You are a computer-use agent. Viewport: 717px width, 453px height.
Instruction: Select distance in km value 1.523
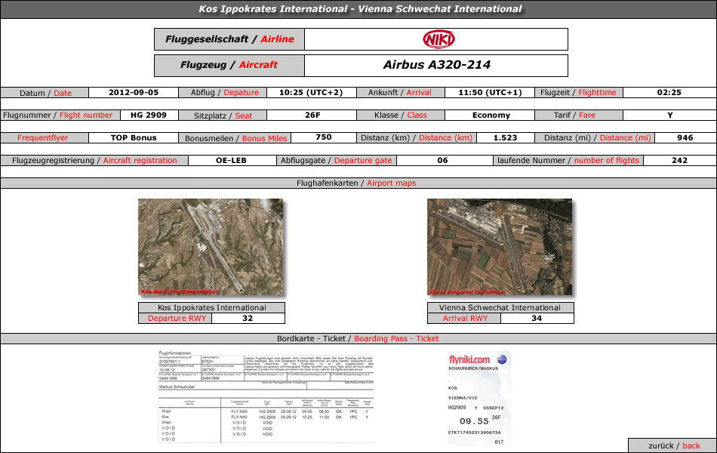(x=505, y=137)
